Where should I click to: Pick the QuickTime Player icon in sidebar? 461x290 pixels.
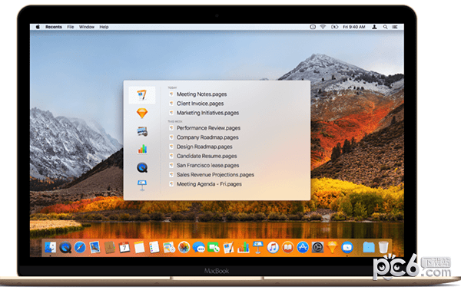pyautogui.click(x=142, y=167)
